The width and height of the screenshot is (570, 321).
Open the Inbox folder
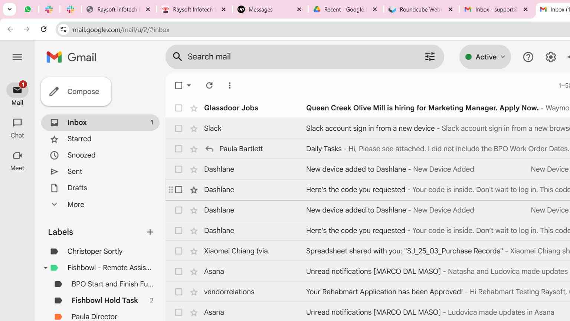tap(100, 122)
